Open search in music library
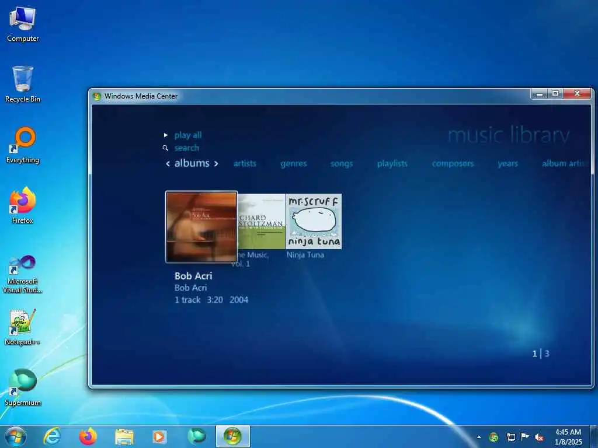Viewport: 598px width, 448px height. [186, 148]
